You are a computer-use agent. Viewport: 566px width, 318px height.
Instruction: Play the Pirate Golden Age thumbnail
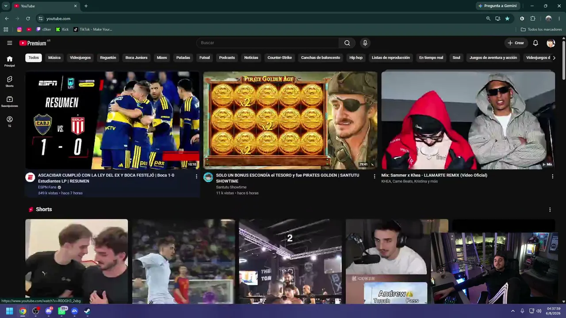tap(290, 120)
